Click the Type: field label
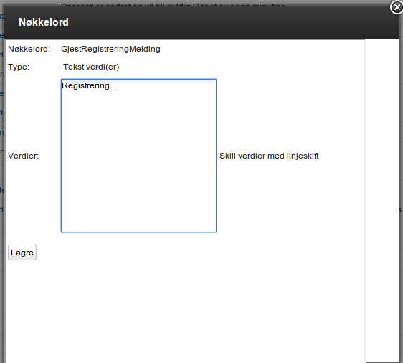This screenshot has width=403, height=363. tap(19, 67)
